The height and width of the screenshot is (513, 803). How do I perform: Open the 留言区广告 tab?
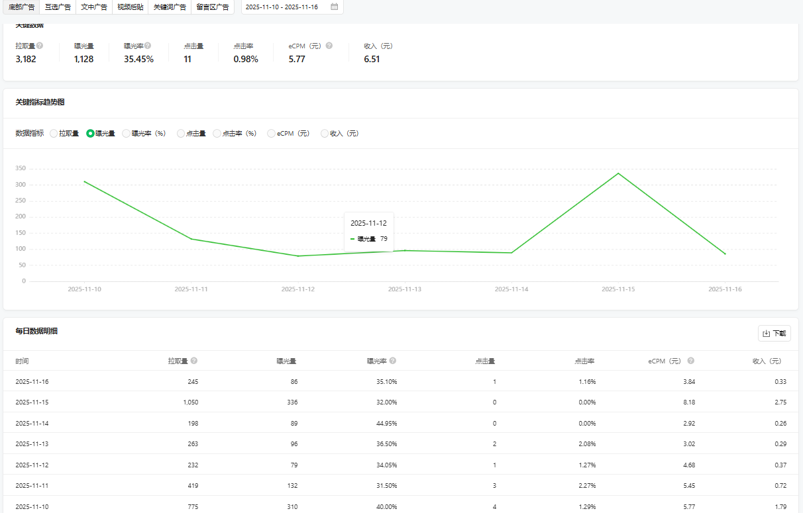(213, 7)
